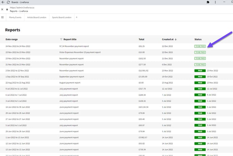Sort by the Date range column header

point(12,39)
